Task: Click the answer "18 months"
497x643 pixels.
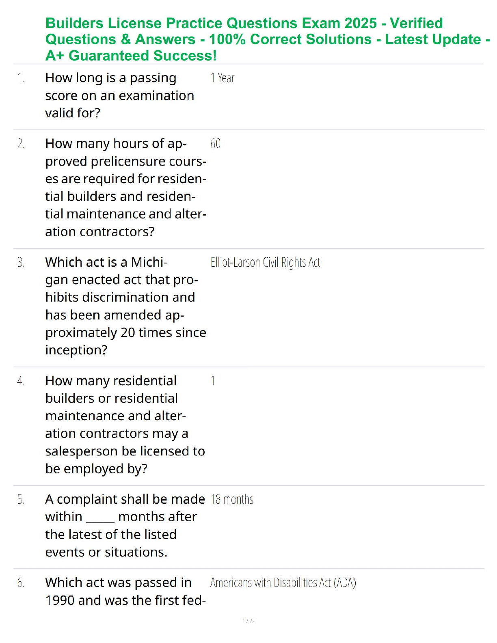Action: click(232, 500)
